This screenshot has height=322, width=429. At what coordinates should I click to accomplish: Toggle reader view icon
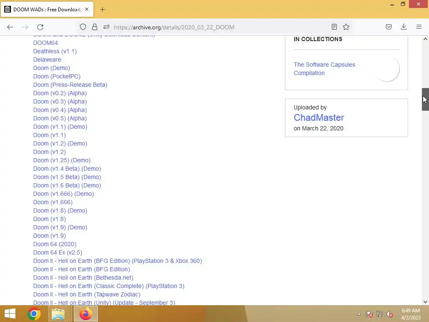[x=334, y=27]
